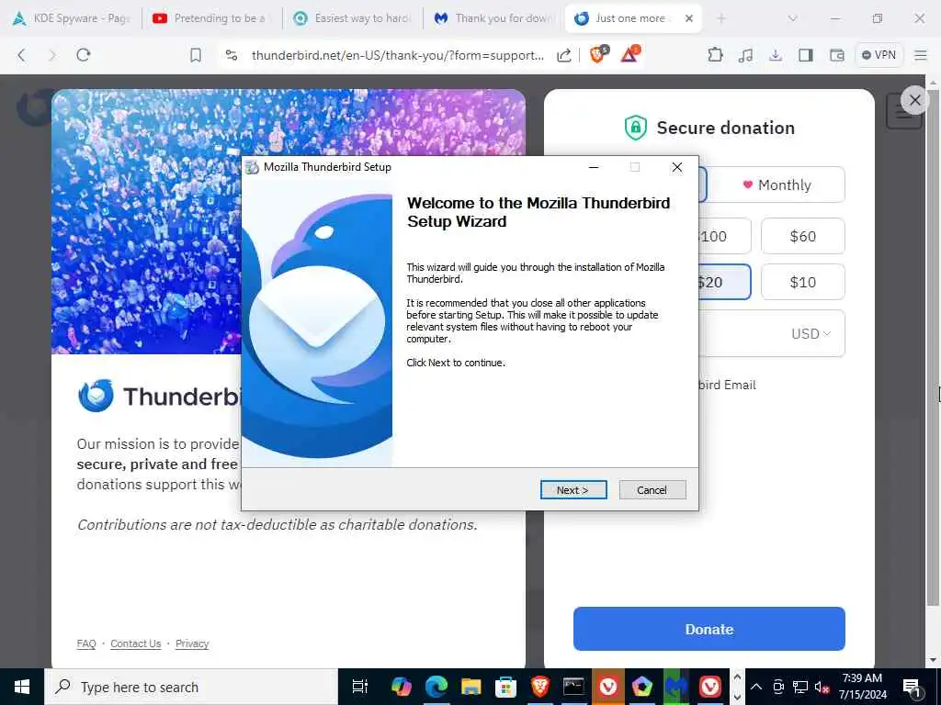
Task: Click the page vertical scrollbar
Action: point(932,348)
